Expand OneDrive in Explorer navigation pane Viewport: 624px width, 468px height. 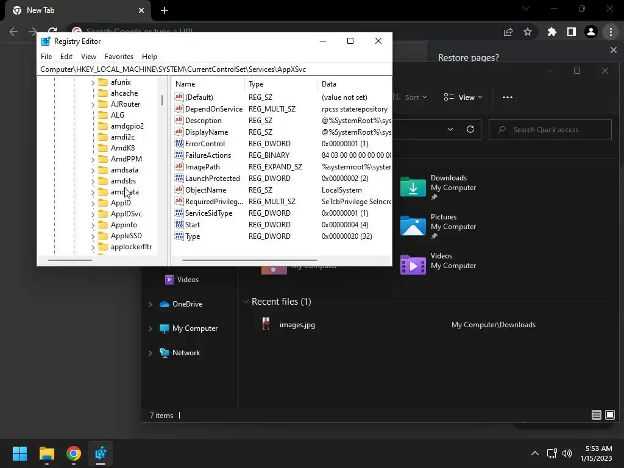[151, 304]
